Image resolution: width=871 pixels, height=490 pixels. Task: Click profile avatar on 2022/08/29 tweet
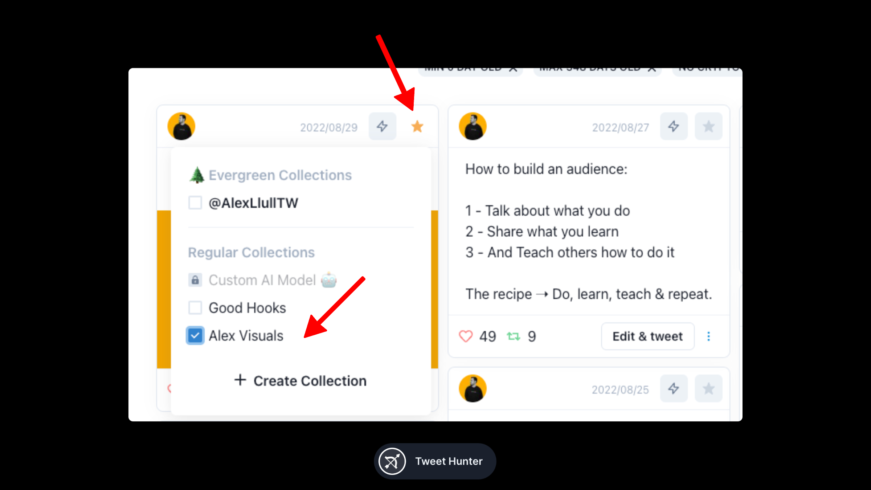(181, 127)
